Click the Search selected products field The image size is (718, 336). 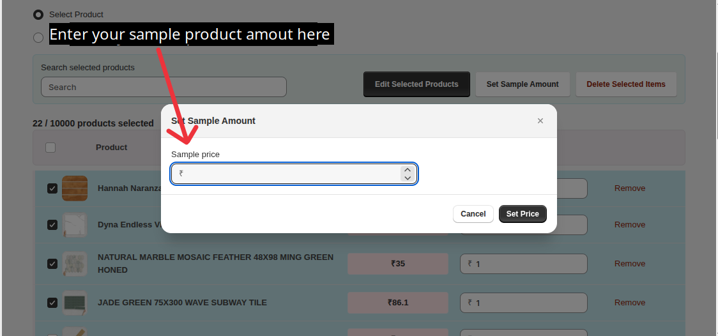164,87
